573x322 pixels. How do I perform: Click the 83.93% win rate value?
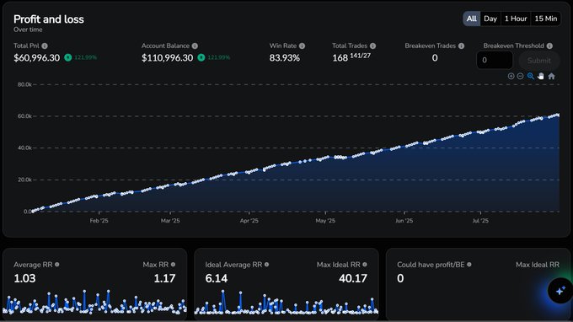coord(284,58)
